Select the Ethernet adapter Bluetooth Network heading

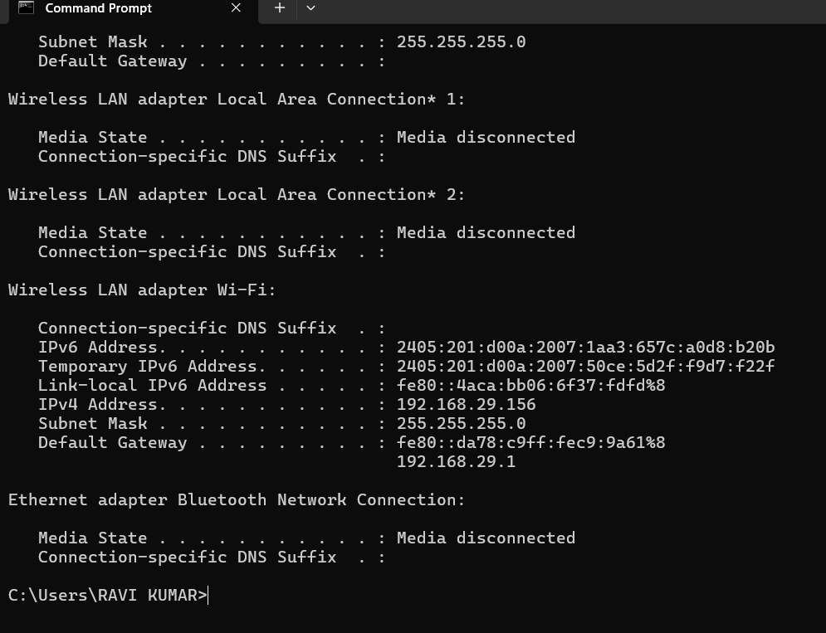[x=236, y=499]
